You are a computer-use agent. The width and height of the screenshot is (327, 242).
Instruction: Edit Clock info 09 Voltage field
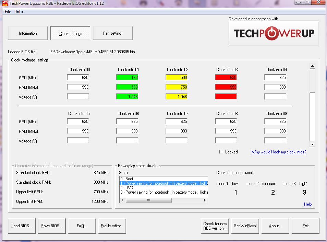275,140
